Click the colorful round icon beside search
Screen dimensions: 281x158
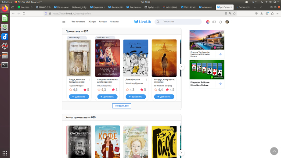click(208, 22)
